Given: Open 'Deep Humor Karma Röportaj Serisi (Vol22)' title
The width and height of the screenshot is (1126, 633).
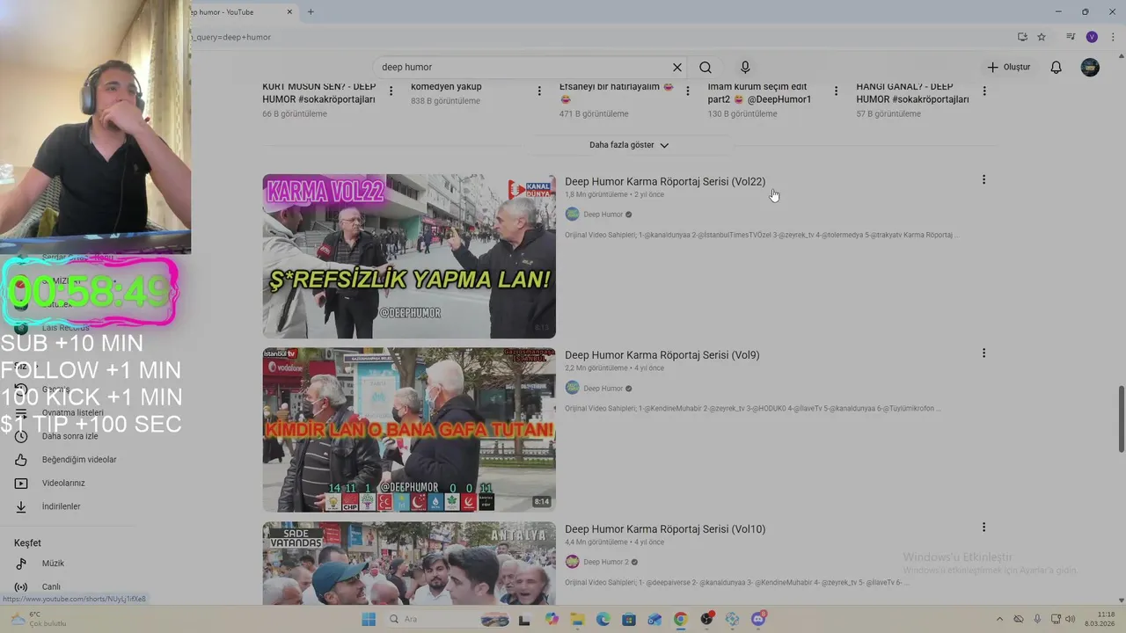Looking at the screenshot, I should [x=665, y=182].
